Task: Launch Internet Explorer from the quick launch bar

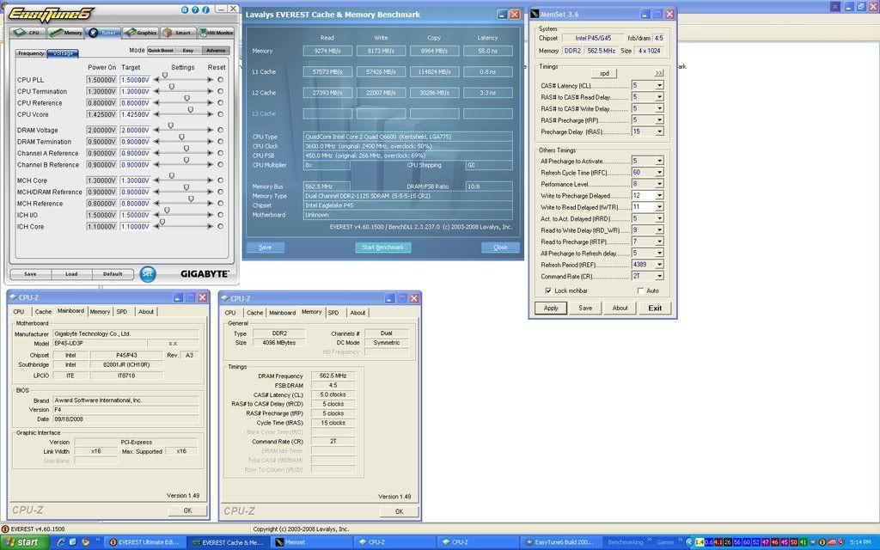Action: pos(62,542)
